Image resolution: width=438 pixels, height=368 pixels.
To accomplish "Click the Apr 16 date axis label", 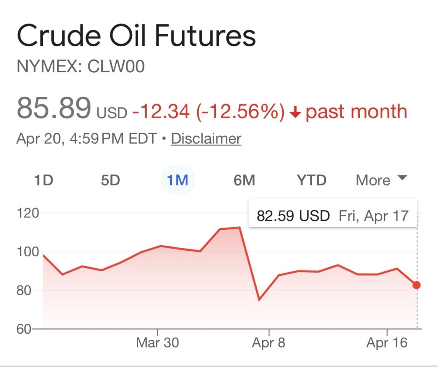I will click(x=387, y=343).
